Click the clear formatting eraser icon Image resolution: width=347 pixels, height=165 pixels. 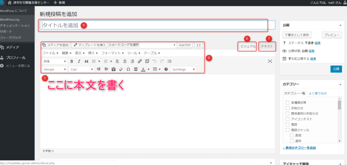coord(121,69)
